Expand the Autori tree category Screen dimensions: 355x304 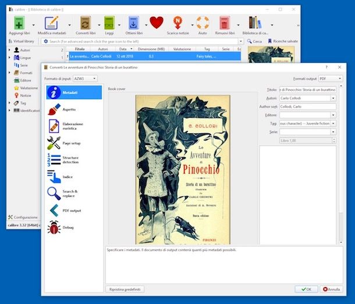9,50
